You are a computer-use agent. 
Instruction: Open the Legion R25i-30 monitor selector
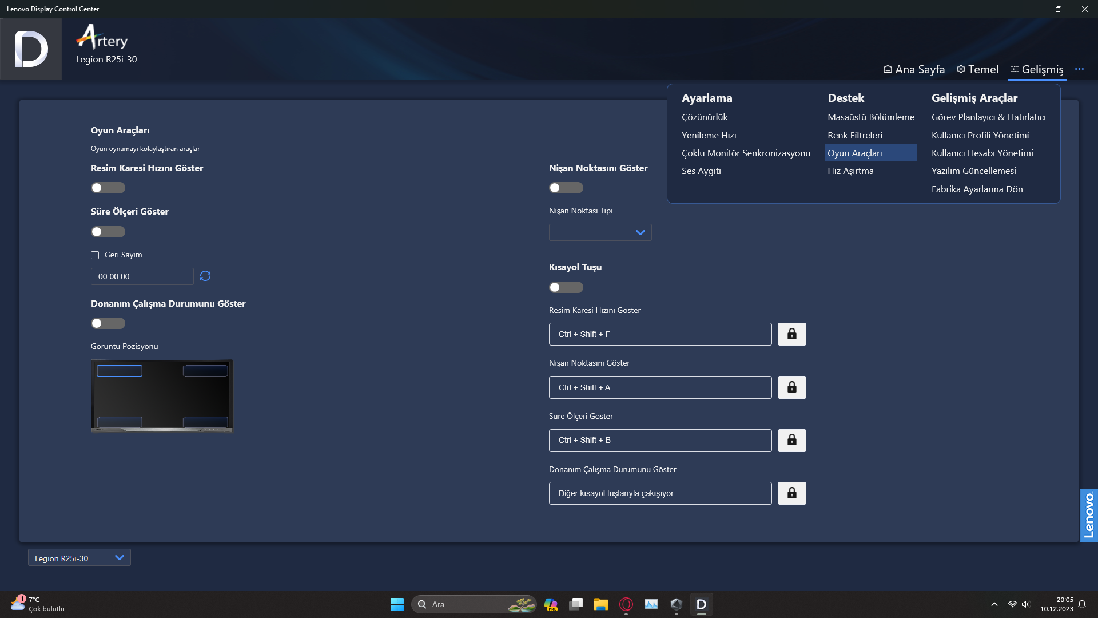click(79, 558)
